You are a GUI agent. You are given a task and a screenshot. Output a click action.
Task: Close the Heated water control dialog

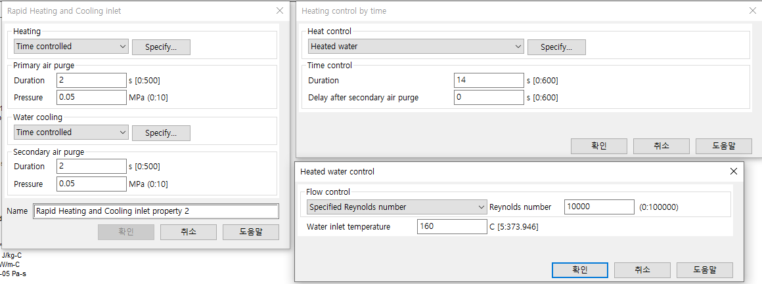[x=734, y=171]
